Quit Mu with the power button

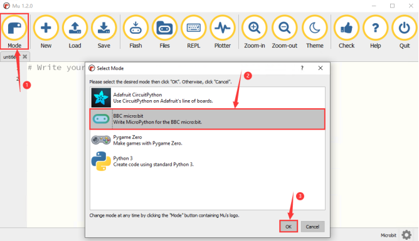tap(405, 31)
